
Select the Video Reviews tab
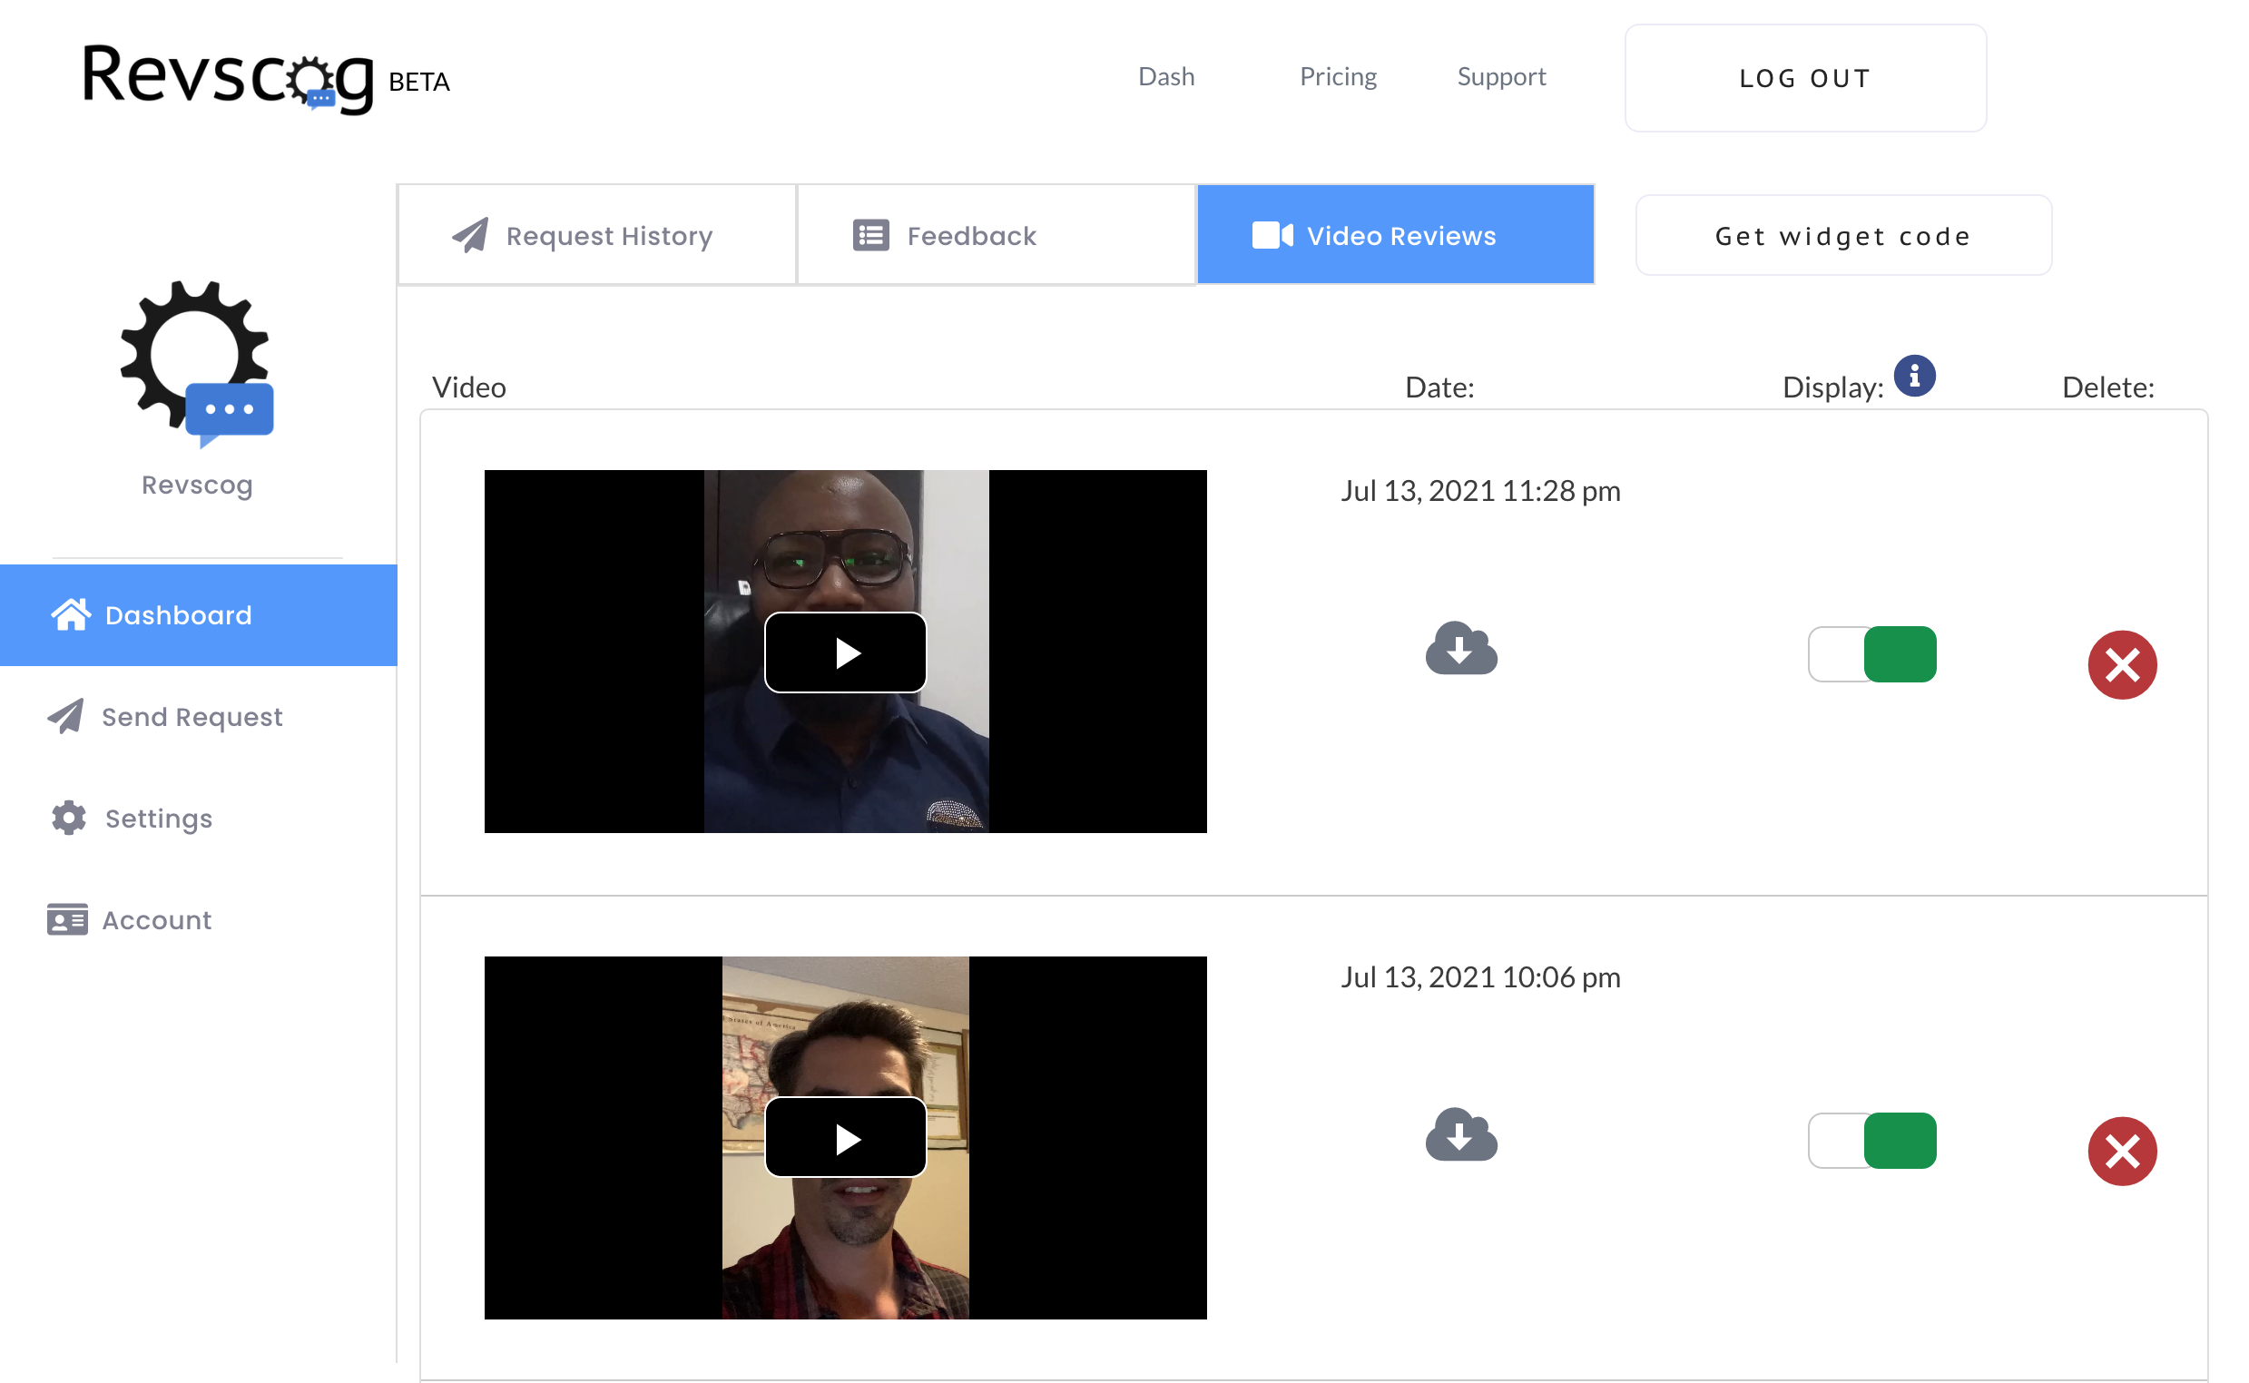[x=1395, y=235]
